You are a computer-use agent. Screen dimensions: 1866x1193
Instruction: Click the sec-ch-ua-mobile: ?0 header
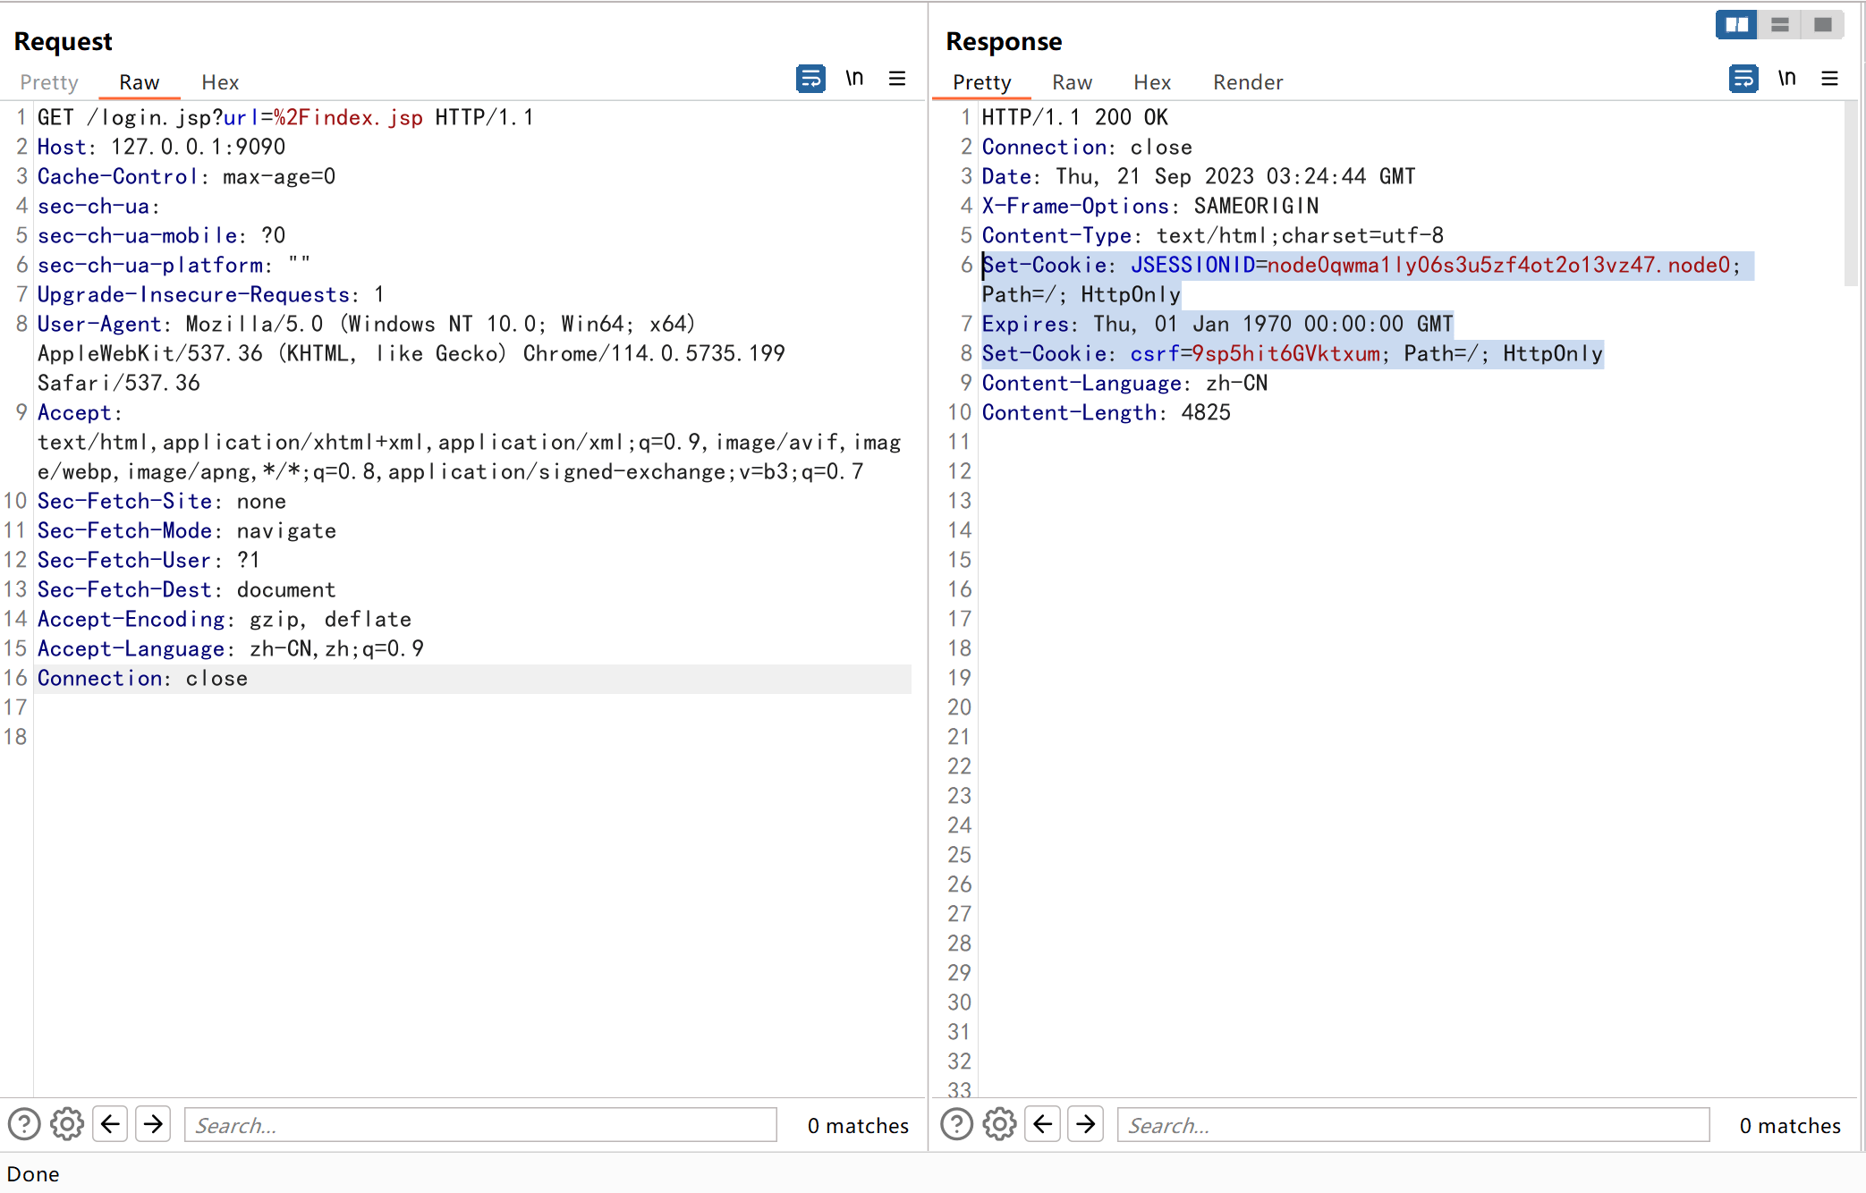coord(162,235)
